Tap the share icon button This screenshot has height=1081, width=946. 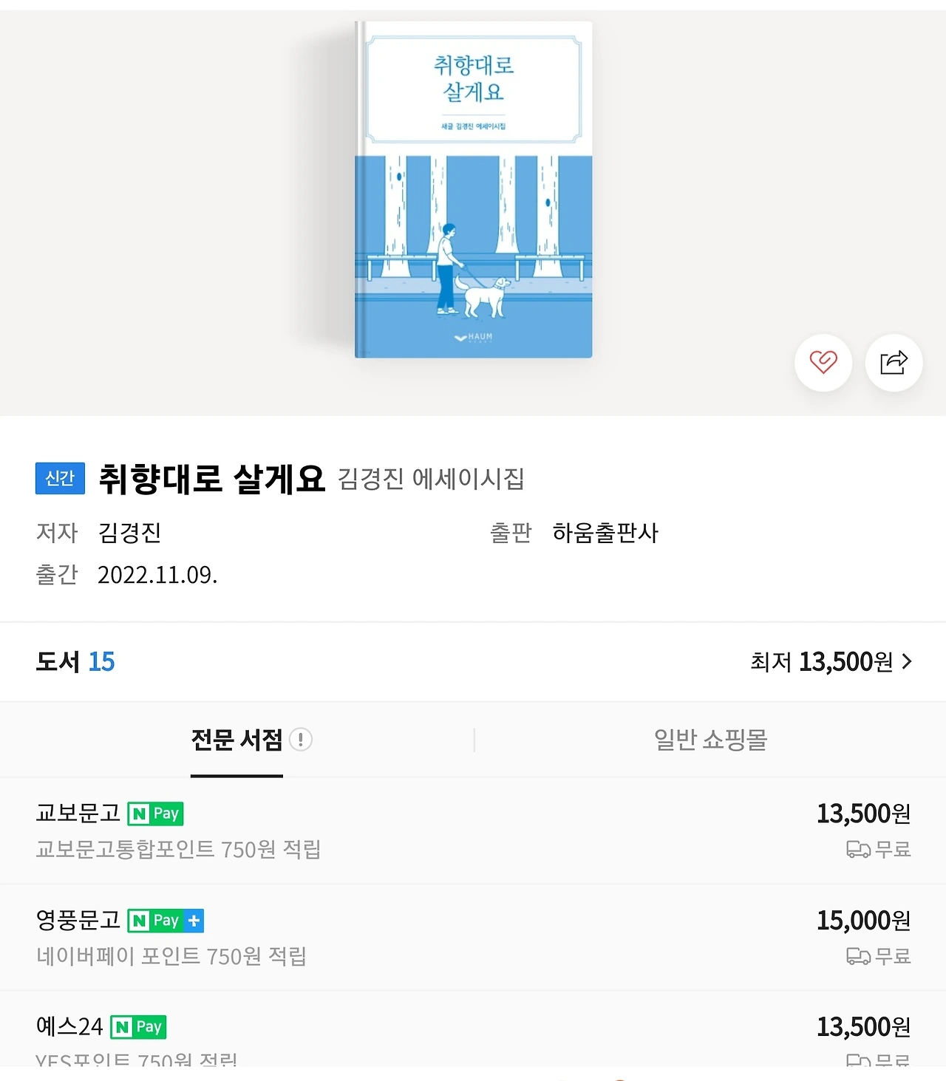pyautogui.click(x=894, y=363)
